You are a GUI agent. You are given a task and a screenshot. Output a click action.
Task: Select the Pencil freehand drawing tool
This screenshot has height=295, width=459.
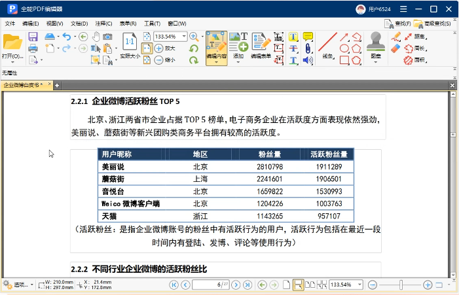pos(395,37)
